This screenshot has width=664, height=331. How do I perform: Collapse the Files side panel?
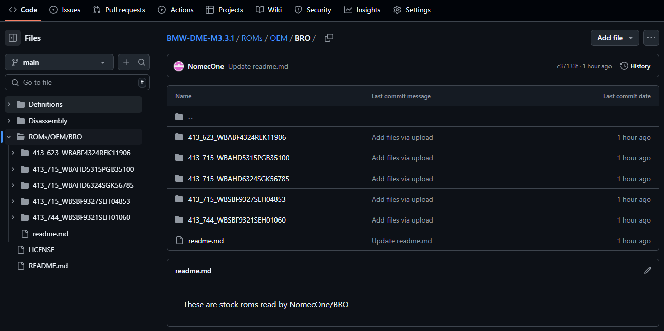click(13, 37)
